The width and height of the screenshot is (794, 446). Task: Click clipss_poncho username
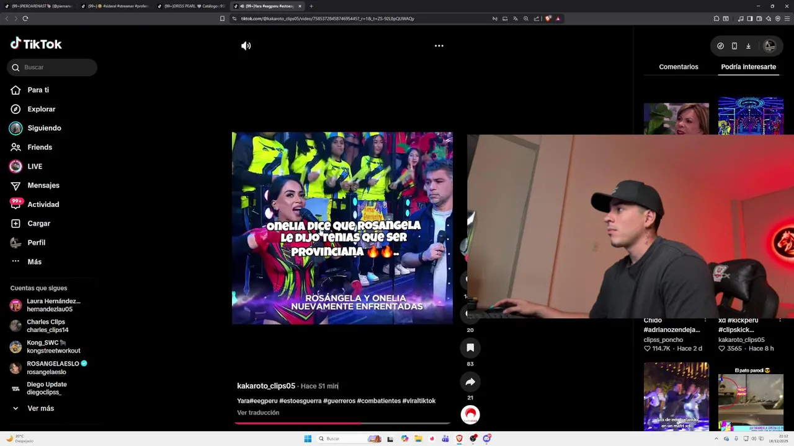(x=663, y=340)
